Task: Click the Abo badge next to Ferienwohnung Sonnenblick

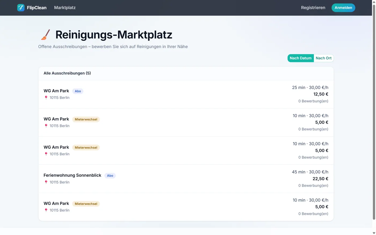Action: pos(110,176)
